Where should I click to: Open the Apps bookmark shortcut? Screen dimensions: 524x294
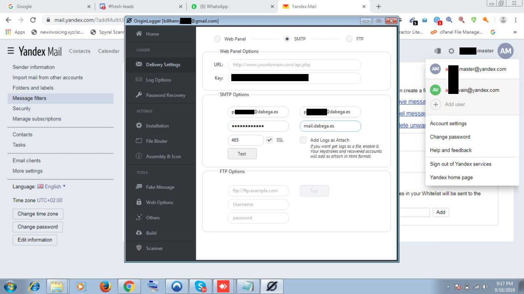[15, 32]
